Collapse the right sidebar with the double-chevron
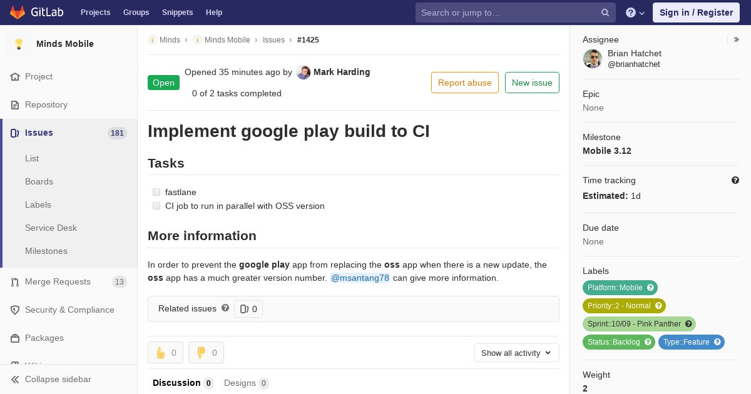Screen dimensions: 751x394 coord(737,39)
